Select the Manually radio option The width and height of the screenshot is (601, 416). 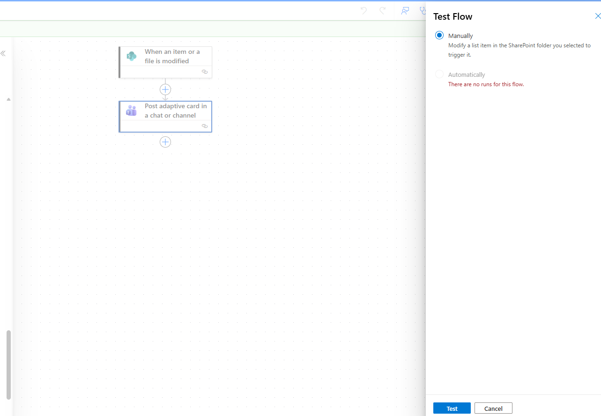[x=439, y=36]
